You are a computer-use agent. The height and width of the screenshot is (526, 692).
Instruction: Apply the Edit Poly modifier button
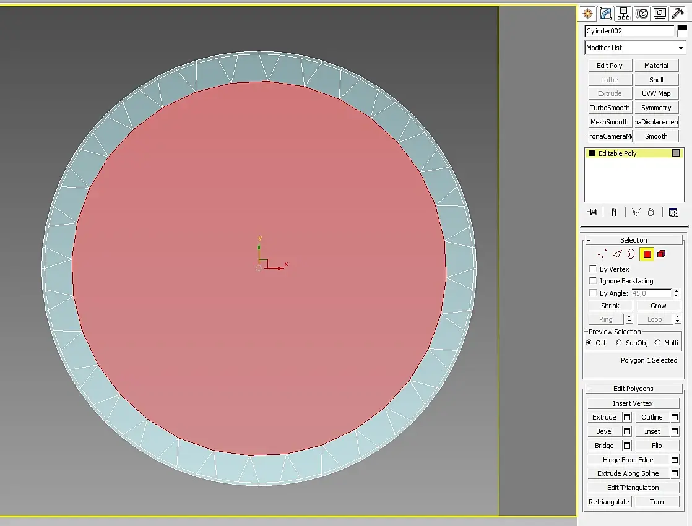tap(610, 66)
